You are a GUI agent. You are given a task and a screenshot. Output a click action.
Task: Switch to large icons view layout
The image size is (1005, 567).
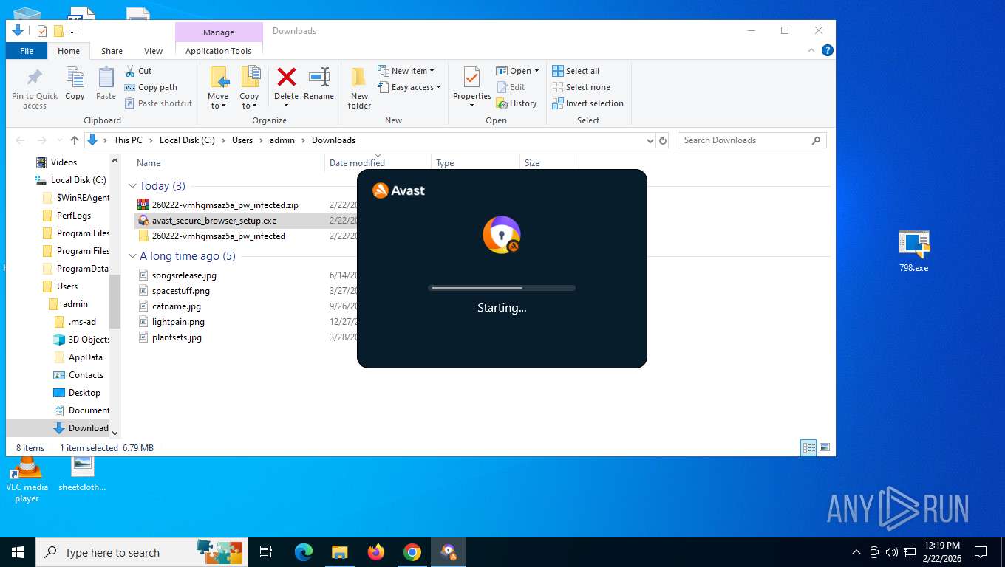825,447
